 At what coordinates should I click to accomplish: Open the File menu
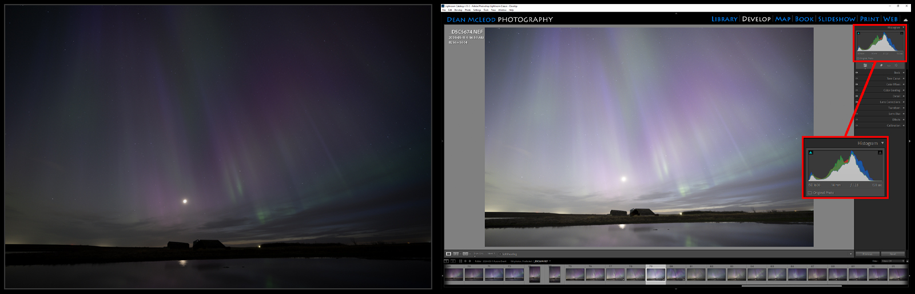click(444, 10)
